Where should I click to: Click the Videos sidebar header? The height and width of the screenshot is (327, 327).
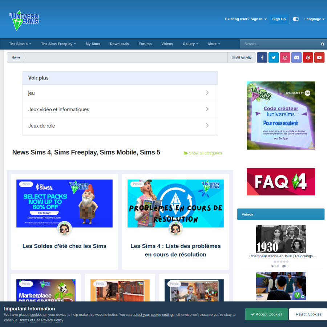pos(281,214)
